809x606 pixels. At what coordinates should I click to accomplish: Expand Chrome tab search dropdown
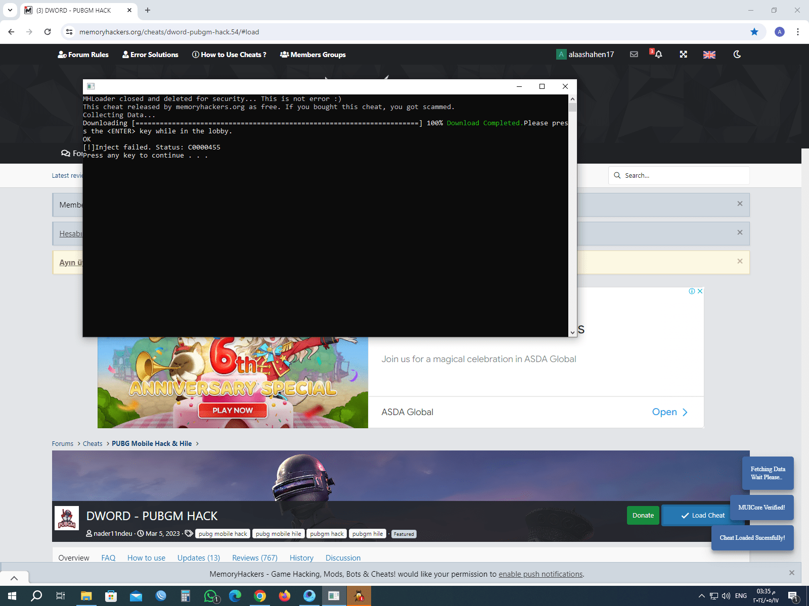[x=10, y=10]
